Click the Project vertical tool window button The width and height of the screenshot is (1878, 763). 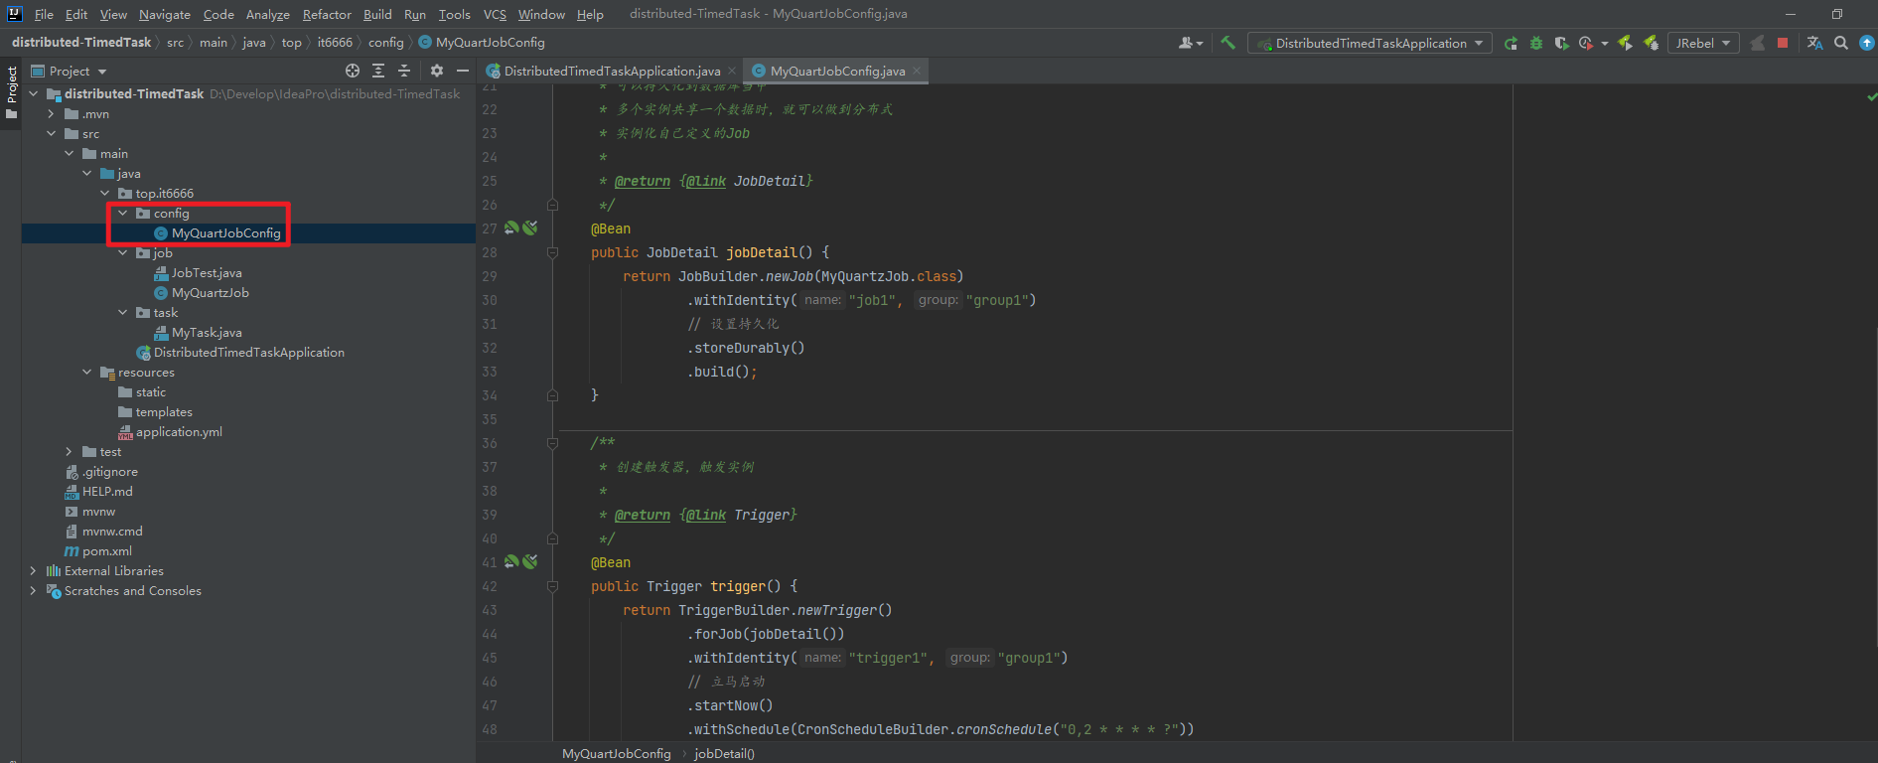[11, 91]
